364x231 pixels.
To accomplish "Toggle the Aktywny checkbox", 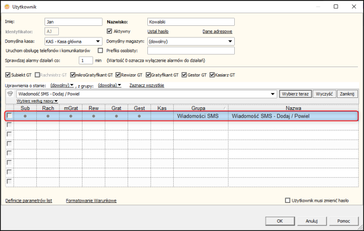I will click(109, 31).
